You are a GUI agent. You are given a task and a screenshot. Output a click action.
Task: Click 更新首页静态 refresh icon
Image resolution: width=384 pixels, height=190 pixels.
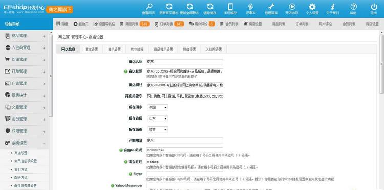(x=169, y=7)
